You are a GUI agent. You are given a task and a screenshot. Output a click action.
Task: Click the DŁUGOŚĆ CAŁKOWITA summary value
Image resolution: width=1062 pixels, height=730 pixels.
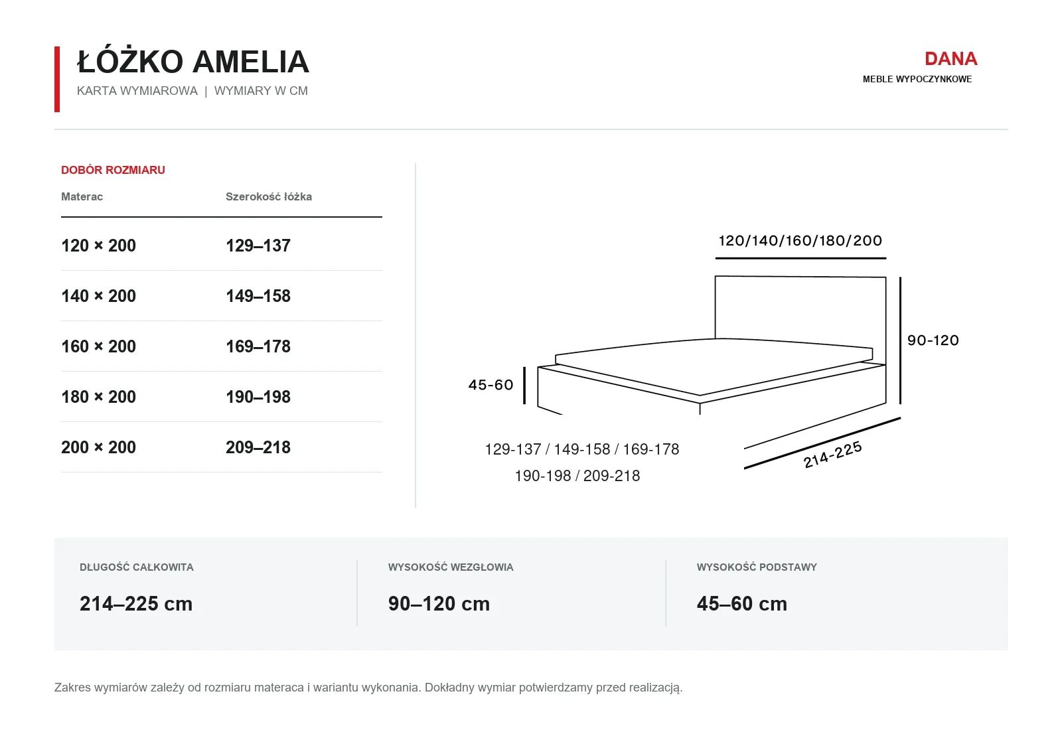pyautogui.click(x=136, y=604)
